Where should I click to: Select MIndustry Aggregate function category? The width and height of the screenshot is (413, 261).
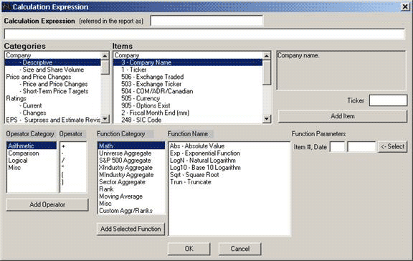[x=131, y=175]
